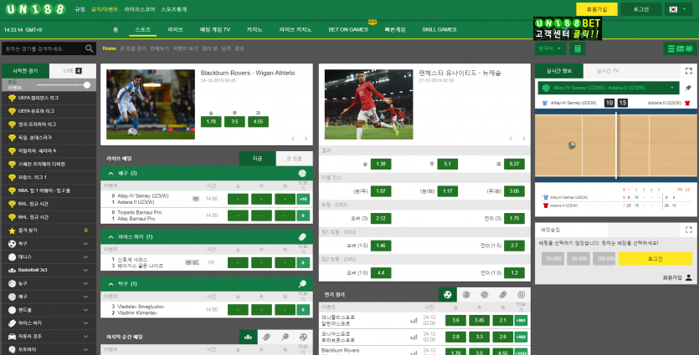Viewport: 699px width, 355px height.
Task: Select odds 8.27 under 결과
Action: 514,164
